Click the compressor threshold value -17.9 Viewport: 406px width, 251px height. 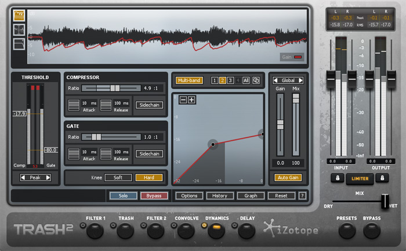pyautogui.click(x=20, y=113)
